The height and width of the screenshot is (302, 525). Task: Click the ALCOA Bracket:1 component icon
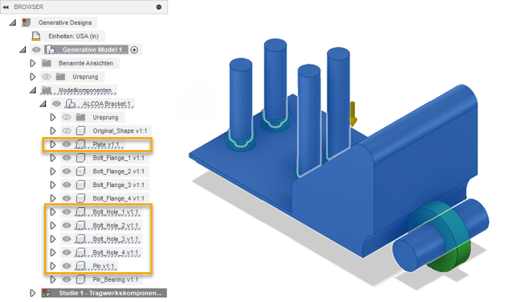pyautogui.click(x=70, y=104)
